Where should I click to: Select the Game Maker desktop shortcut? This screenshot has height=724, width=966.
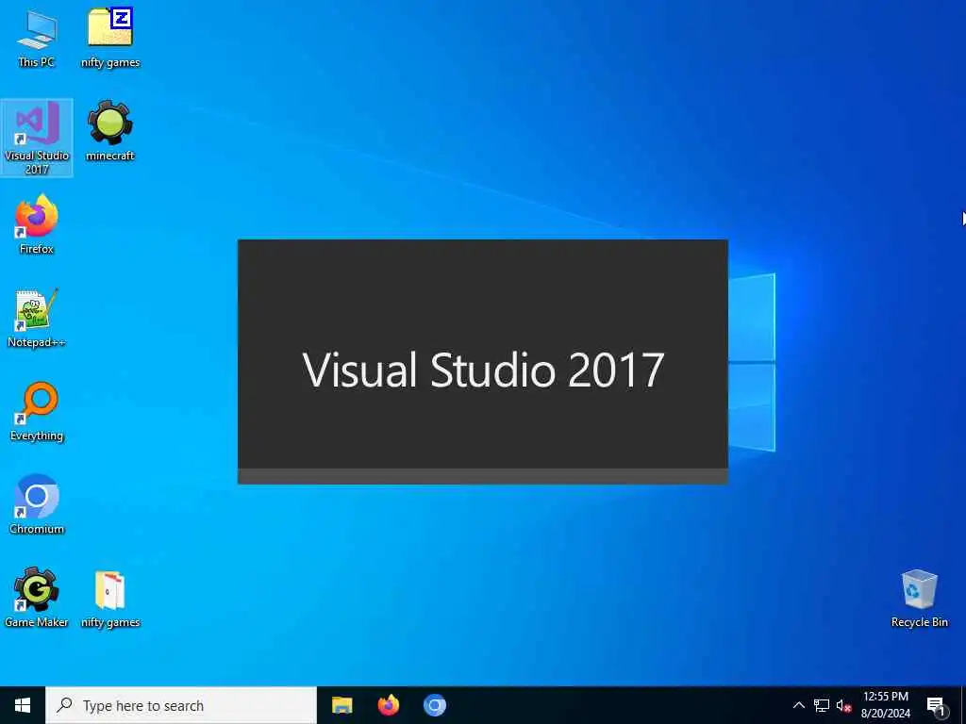(37, 597)
